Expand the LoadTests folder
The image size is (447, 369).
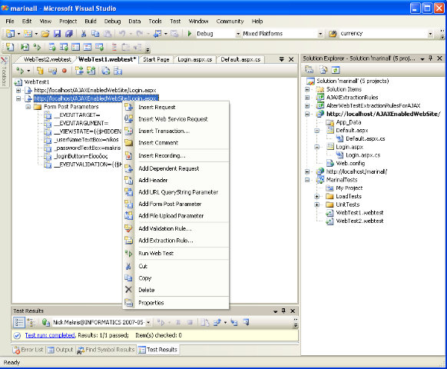(x=316, y=196)
